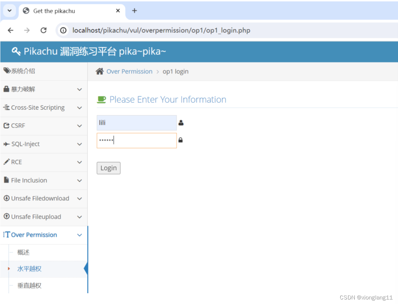Image resolution: width=398 pixels, height=304 pixels.
Task: Select the Get the pikachu tab
Action: (x=72, y=11)
